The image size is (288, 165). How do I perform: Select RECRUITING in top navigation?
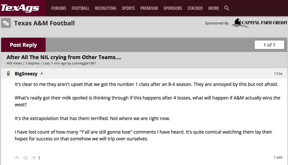[105, 8]
